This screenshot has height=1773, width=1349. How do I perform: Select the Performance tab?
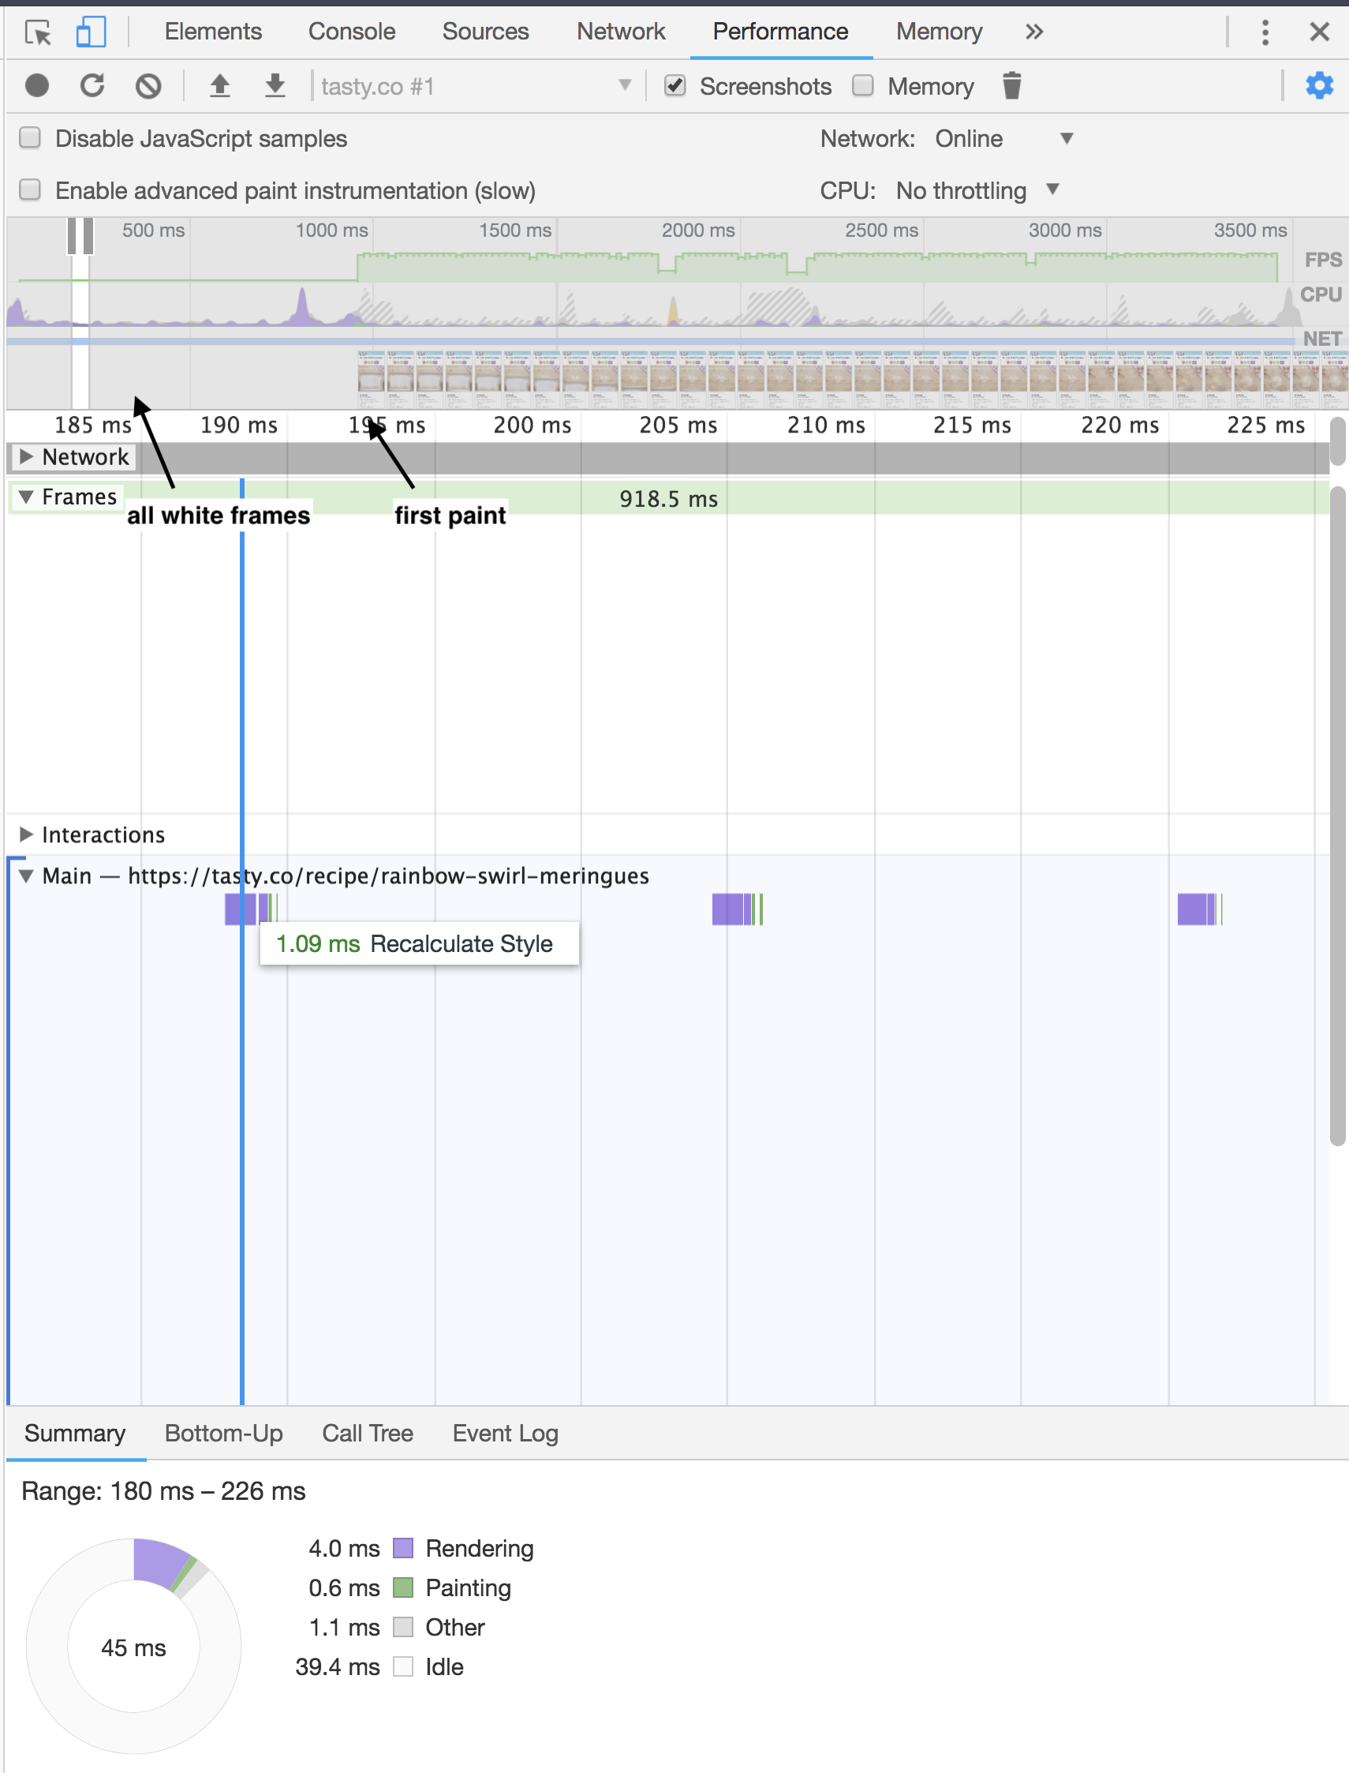(780, 32)
